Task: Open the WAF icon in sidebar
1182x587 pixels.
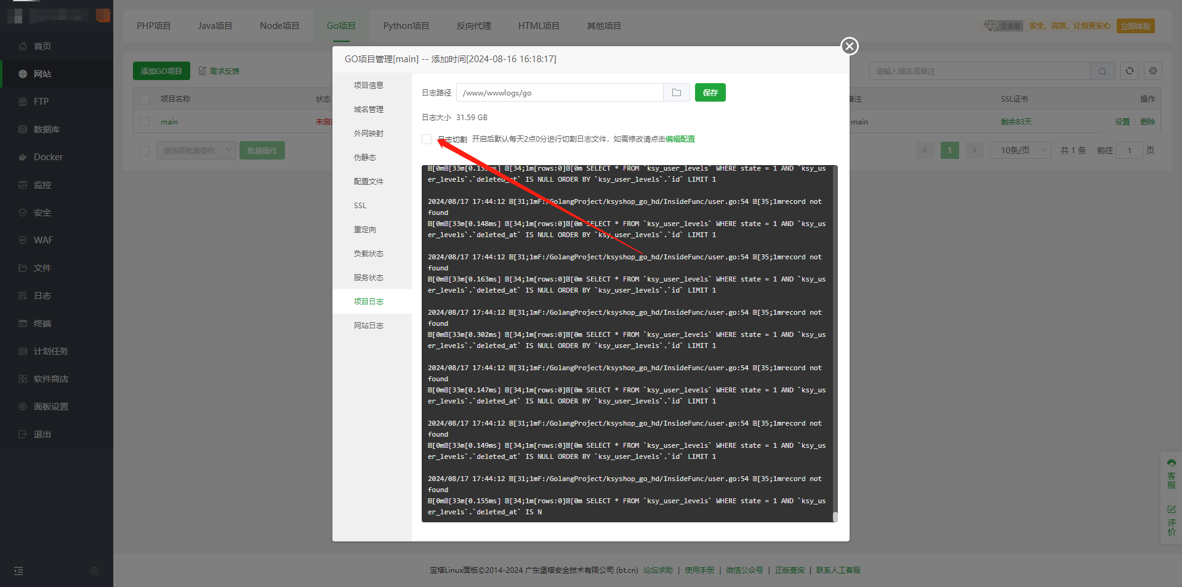Action: [x=23, y=240]
